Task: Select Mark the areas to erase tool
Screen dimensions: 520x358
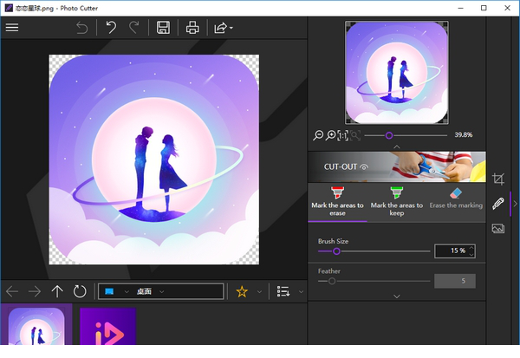Action: pos(337,202)
